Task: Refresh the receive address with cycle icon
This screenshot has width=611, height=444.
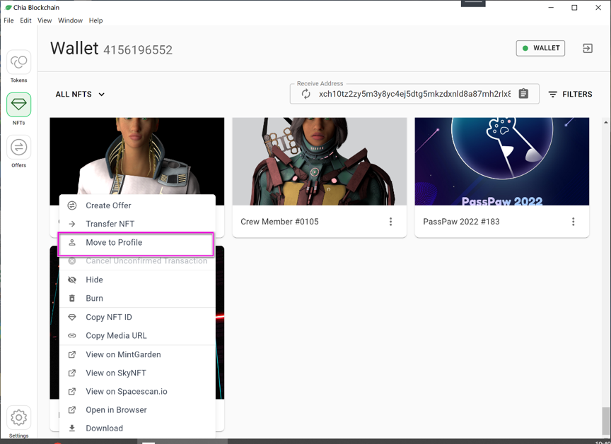Action: click(306, 94)
